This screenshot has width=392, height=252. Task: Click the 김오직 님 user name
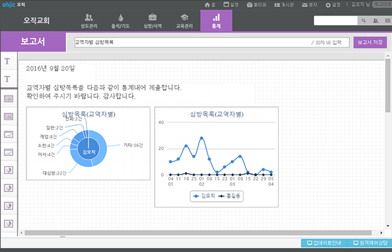(360, 5)
